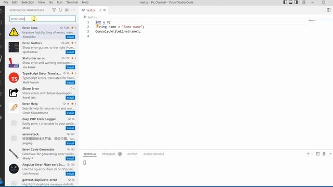The width and height of the screenshot is (333, 187).
Task: Install TypeScript Error Translator extension
Action: coord(70,83)
